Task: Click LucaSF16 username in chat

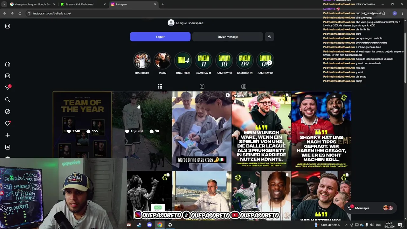Action: coord(329,9)
